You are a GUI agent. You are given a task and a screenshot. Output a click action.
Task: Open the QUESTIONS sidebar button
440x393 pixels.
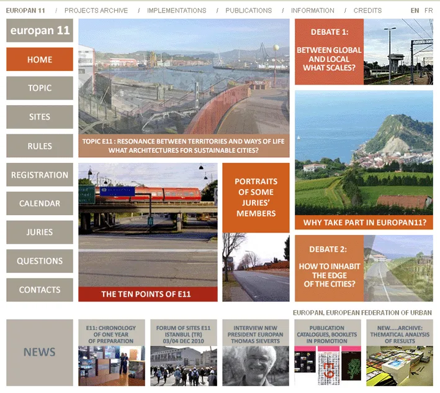[40, 261]
